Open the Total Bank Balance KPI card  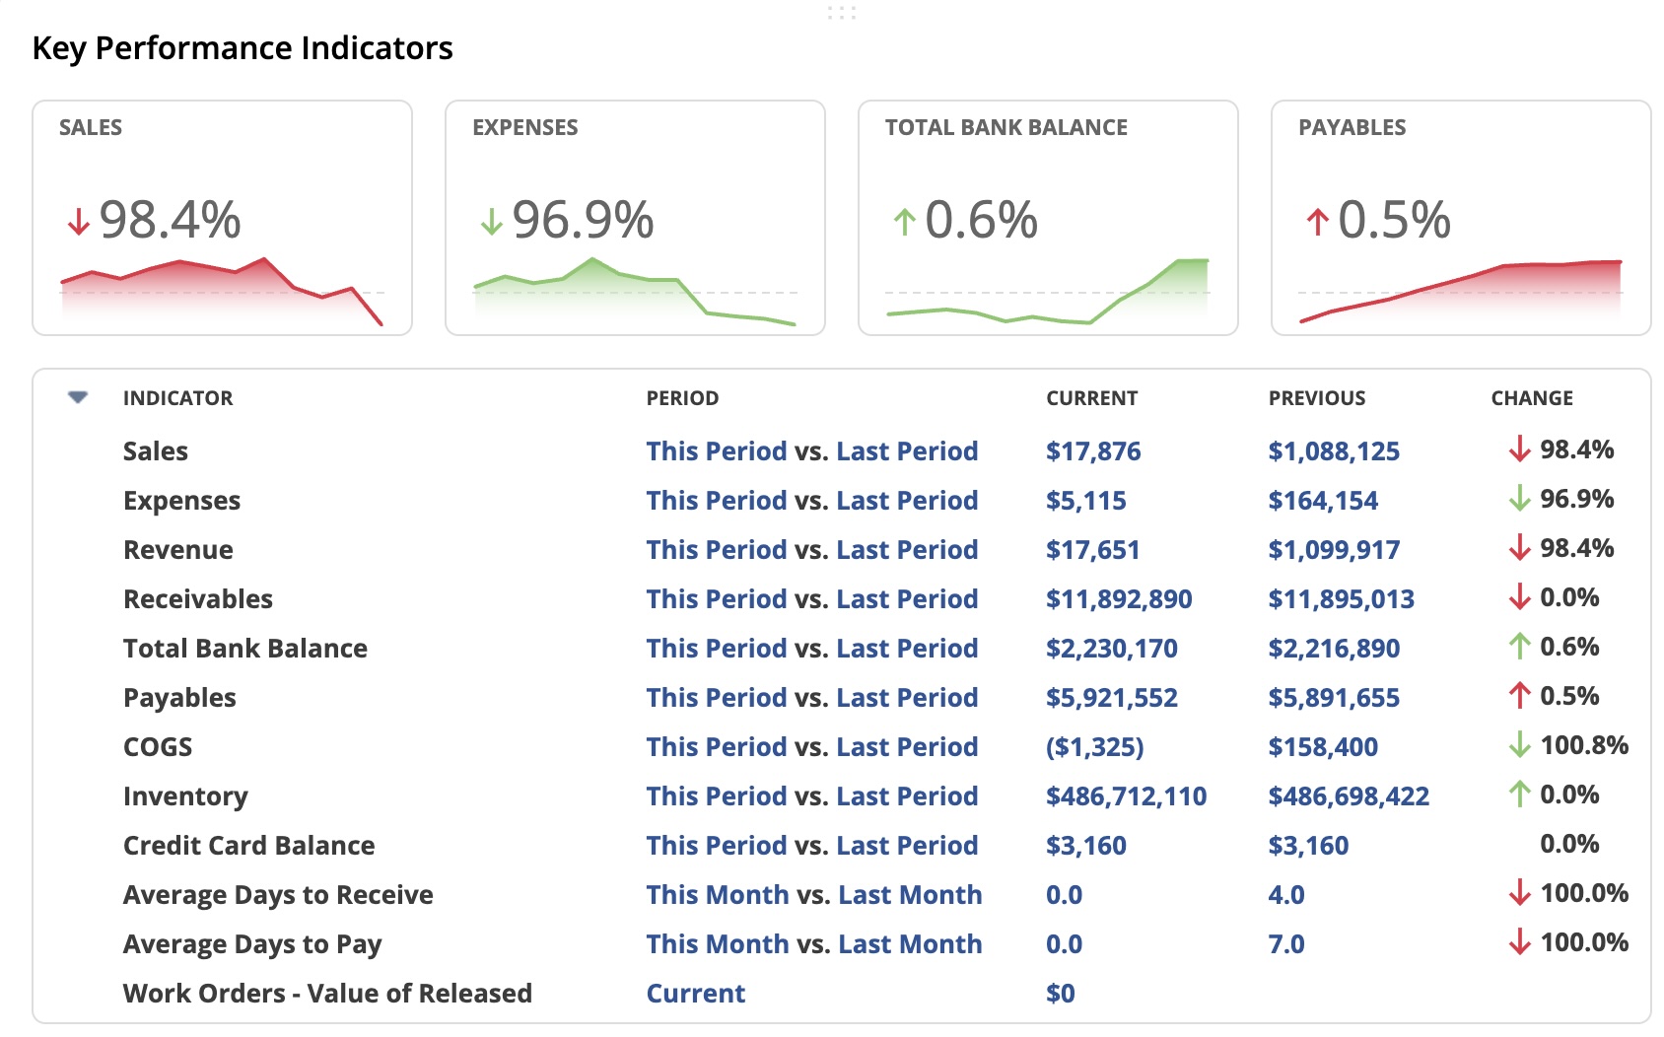[1048, 218]
